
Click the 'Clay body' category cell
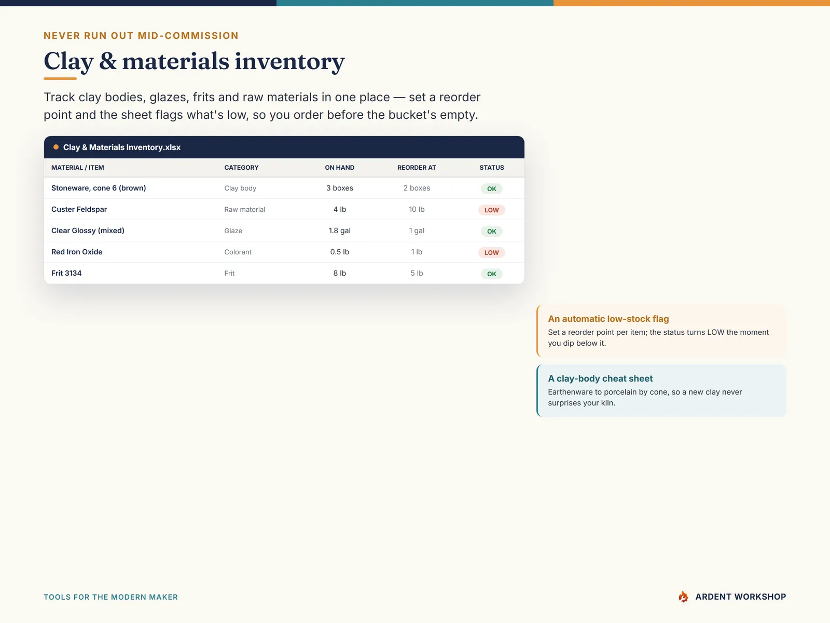pos(240,188)
